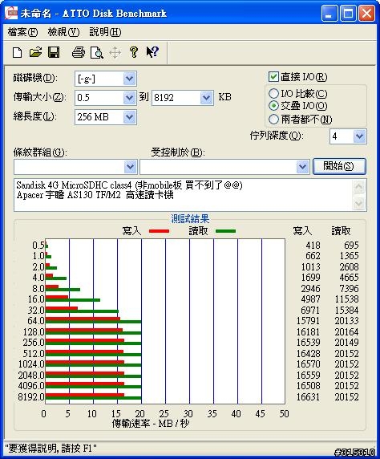Click the New document toolbar icon
This screenshot has height=459, width=380.
pyautogui.click(x=18, y=53)
